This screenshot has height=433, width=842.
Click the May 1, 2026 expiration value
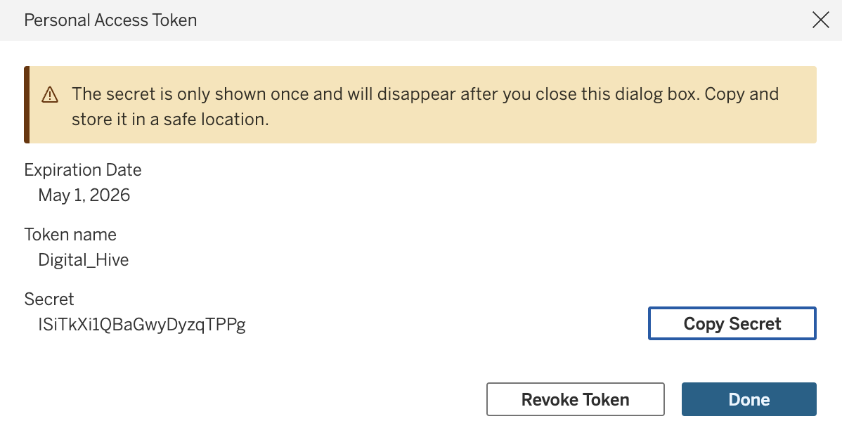point(84,195)
